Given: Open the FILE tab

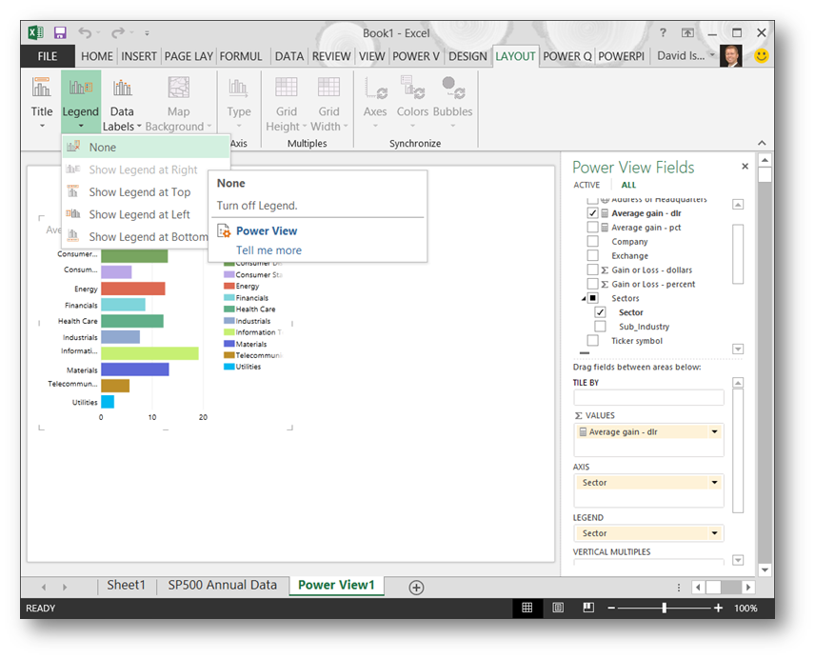Looking at the screenshot, I should click(48, 56).
